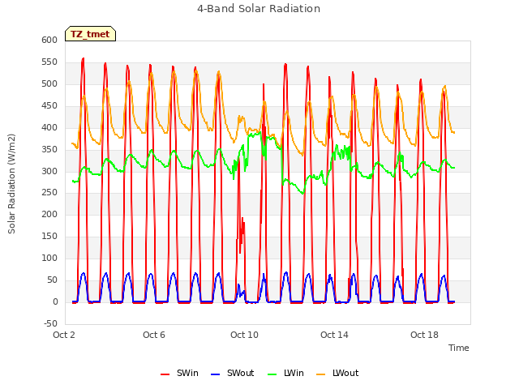This screenshot has height=389, width=519.
Task: Click the Time axis label
Action: pos(459,348)
